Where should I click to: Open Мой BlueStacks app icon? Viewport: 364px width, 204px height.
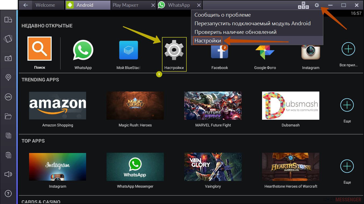click(x=129, y=50)
